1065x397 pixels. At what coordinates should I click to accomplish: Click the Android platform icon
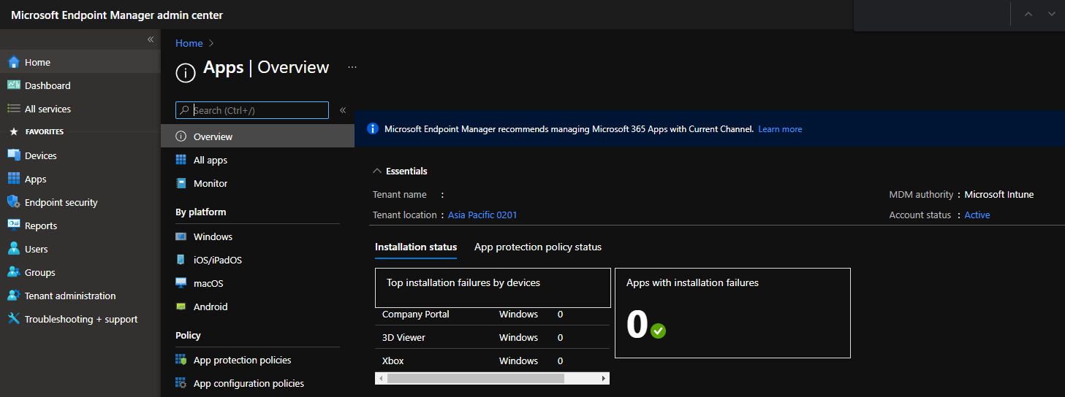tap(181, 307)
